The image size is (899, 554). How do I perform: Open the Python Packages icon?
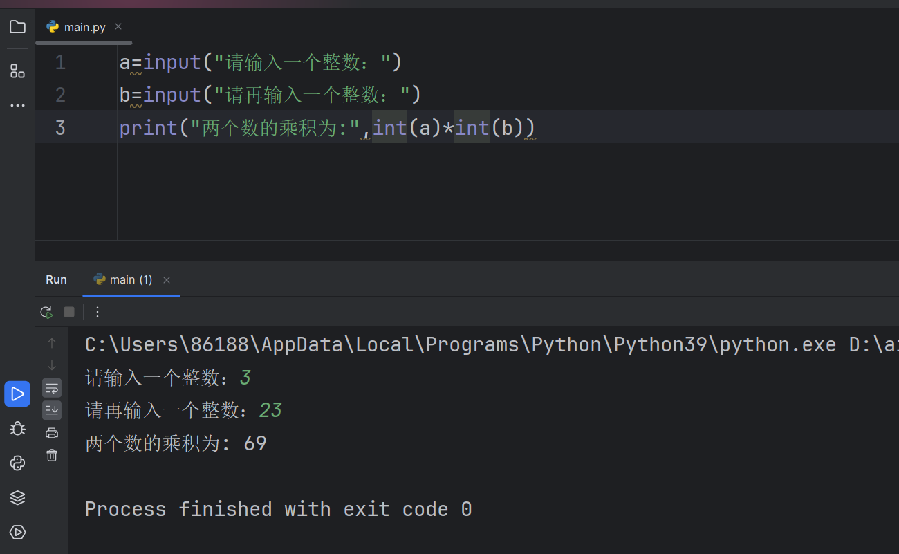[17, 463]
